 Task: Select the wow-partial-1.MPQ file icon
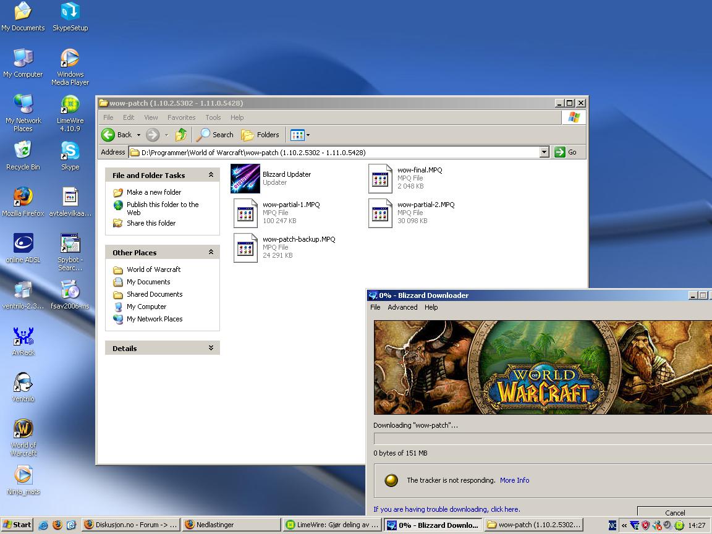245,213
